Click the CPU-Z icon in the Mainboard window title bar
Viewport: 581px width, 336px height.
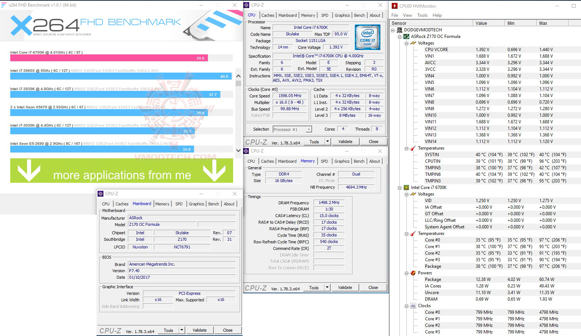101,194
